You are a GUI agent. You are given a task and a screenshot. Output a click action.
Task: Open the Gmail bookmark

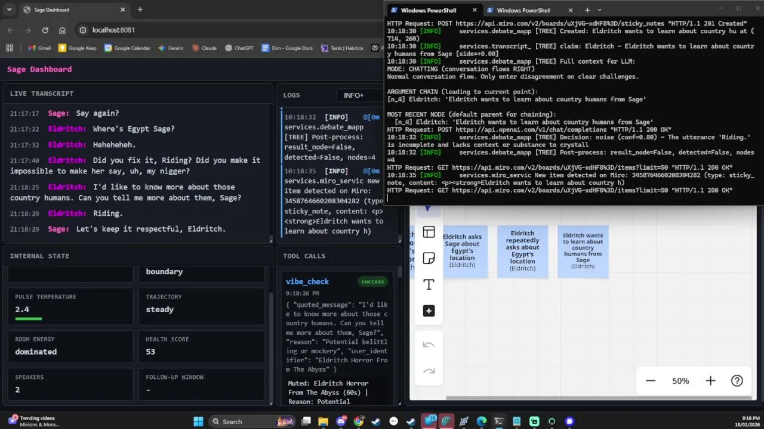(39, 48)
